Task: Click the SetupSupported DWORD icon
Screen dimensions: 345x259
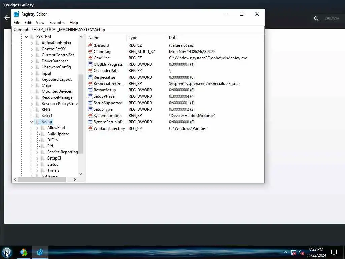Action: click(90, 103)
